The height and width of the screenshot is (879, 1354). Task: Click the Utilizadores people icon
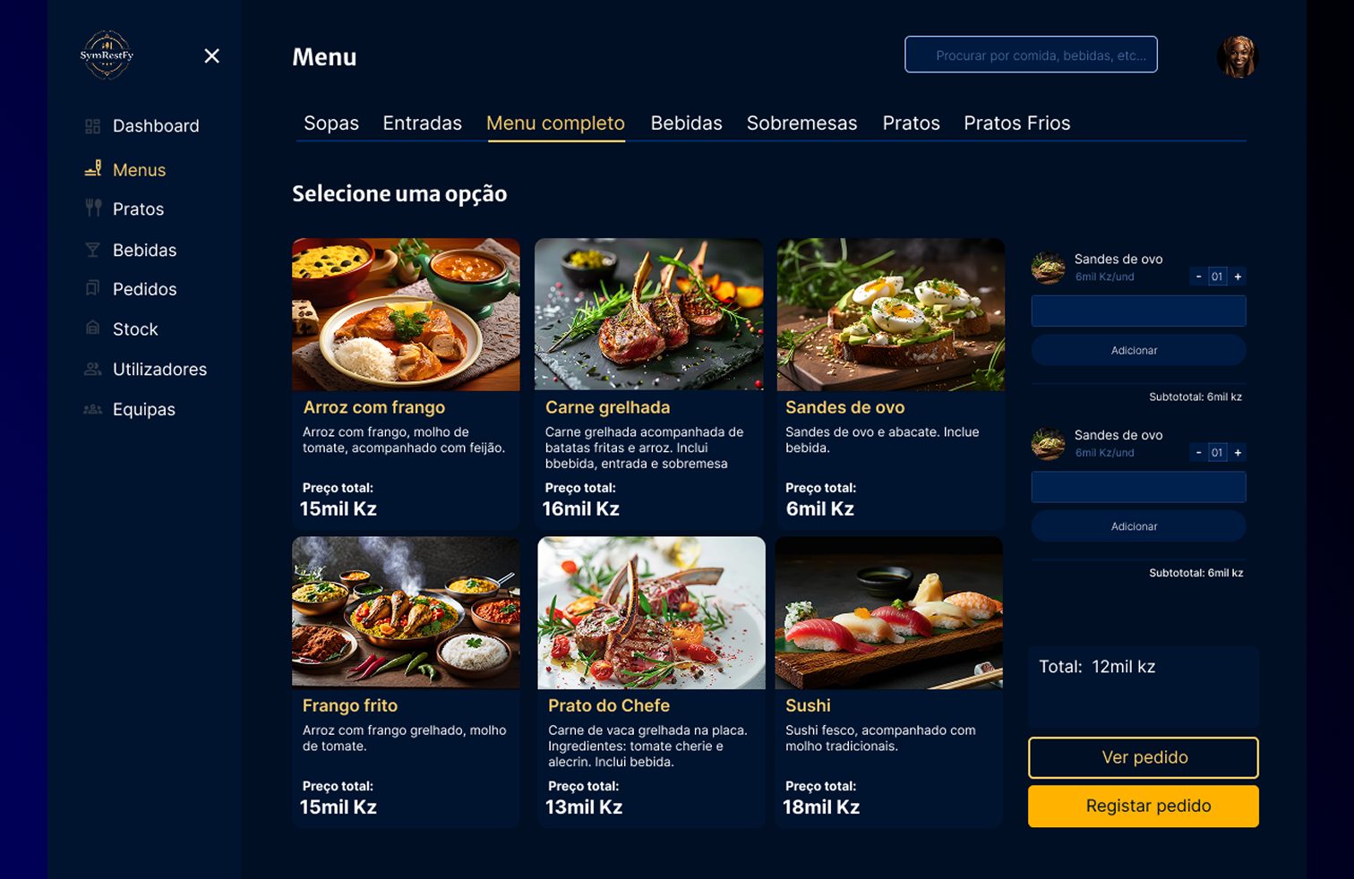click(92, 369)
